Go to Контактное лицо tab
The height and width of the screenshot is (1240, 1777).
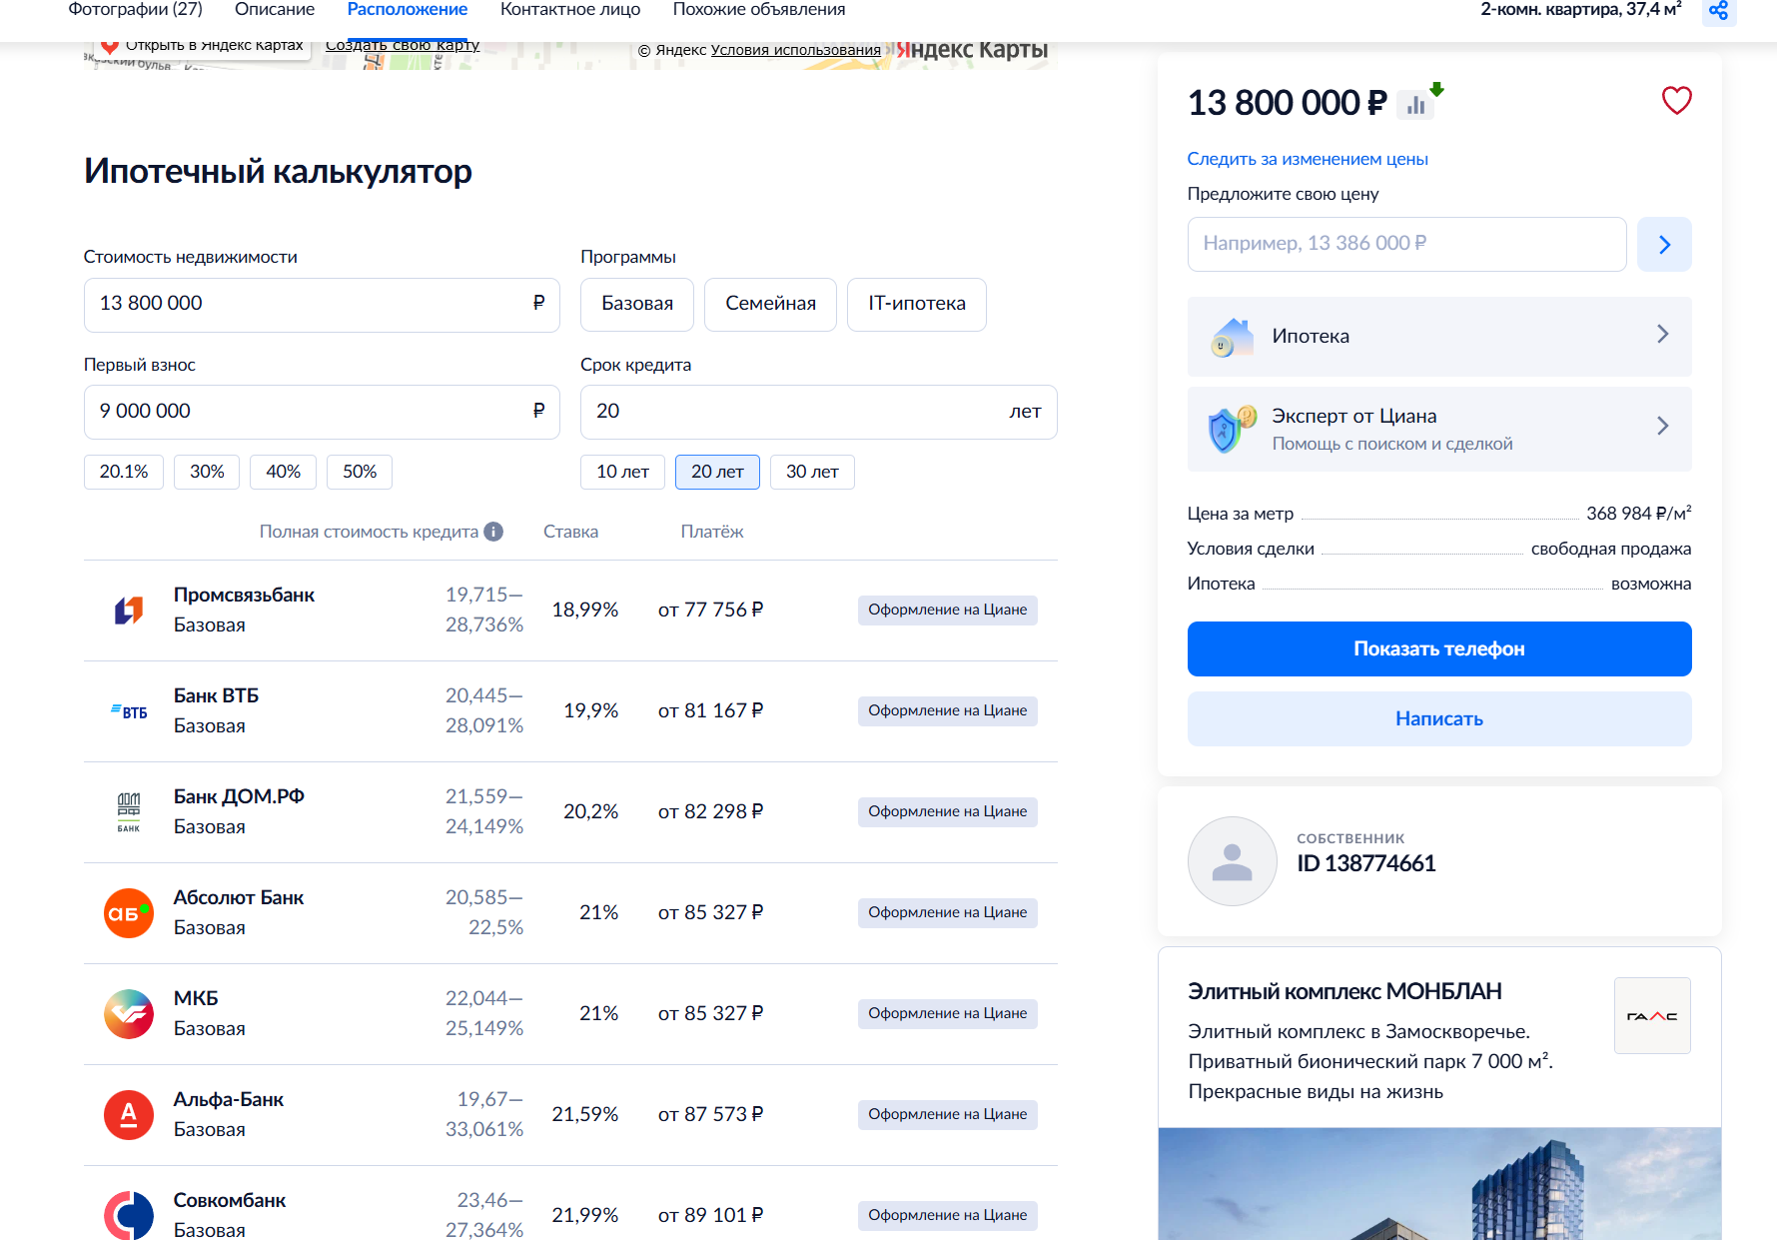coord(570,10)
